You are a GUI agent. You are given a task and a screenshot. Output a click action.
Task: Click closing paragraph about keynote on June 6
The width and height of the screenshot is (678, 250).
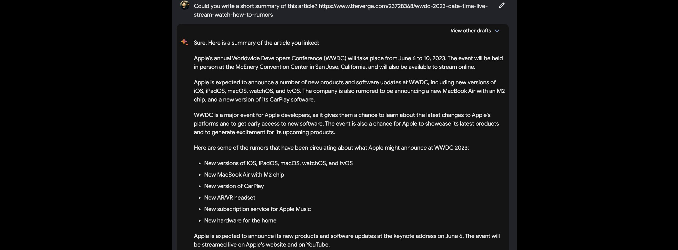tap(347, 240)
